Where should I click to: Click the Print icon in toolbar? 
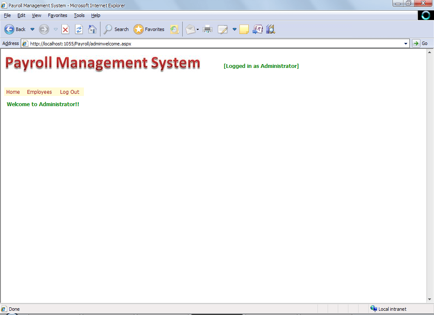(207, 29)
